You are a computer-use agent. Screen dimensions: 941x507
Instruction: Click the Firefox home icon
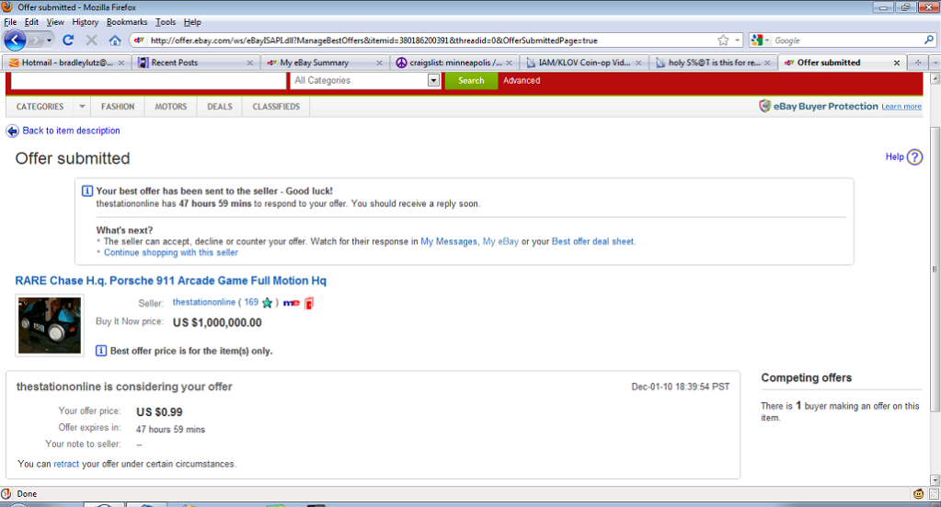pyautogui.click(x=115, y=40)
